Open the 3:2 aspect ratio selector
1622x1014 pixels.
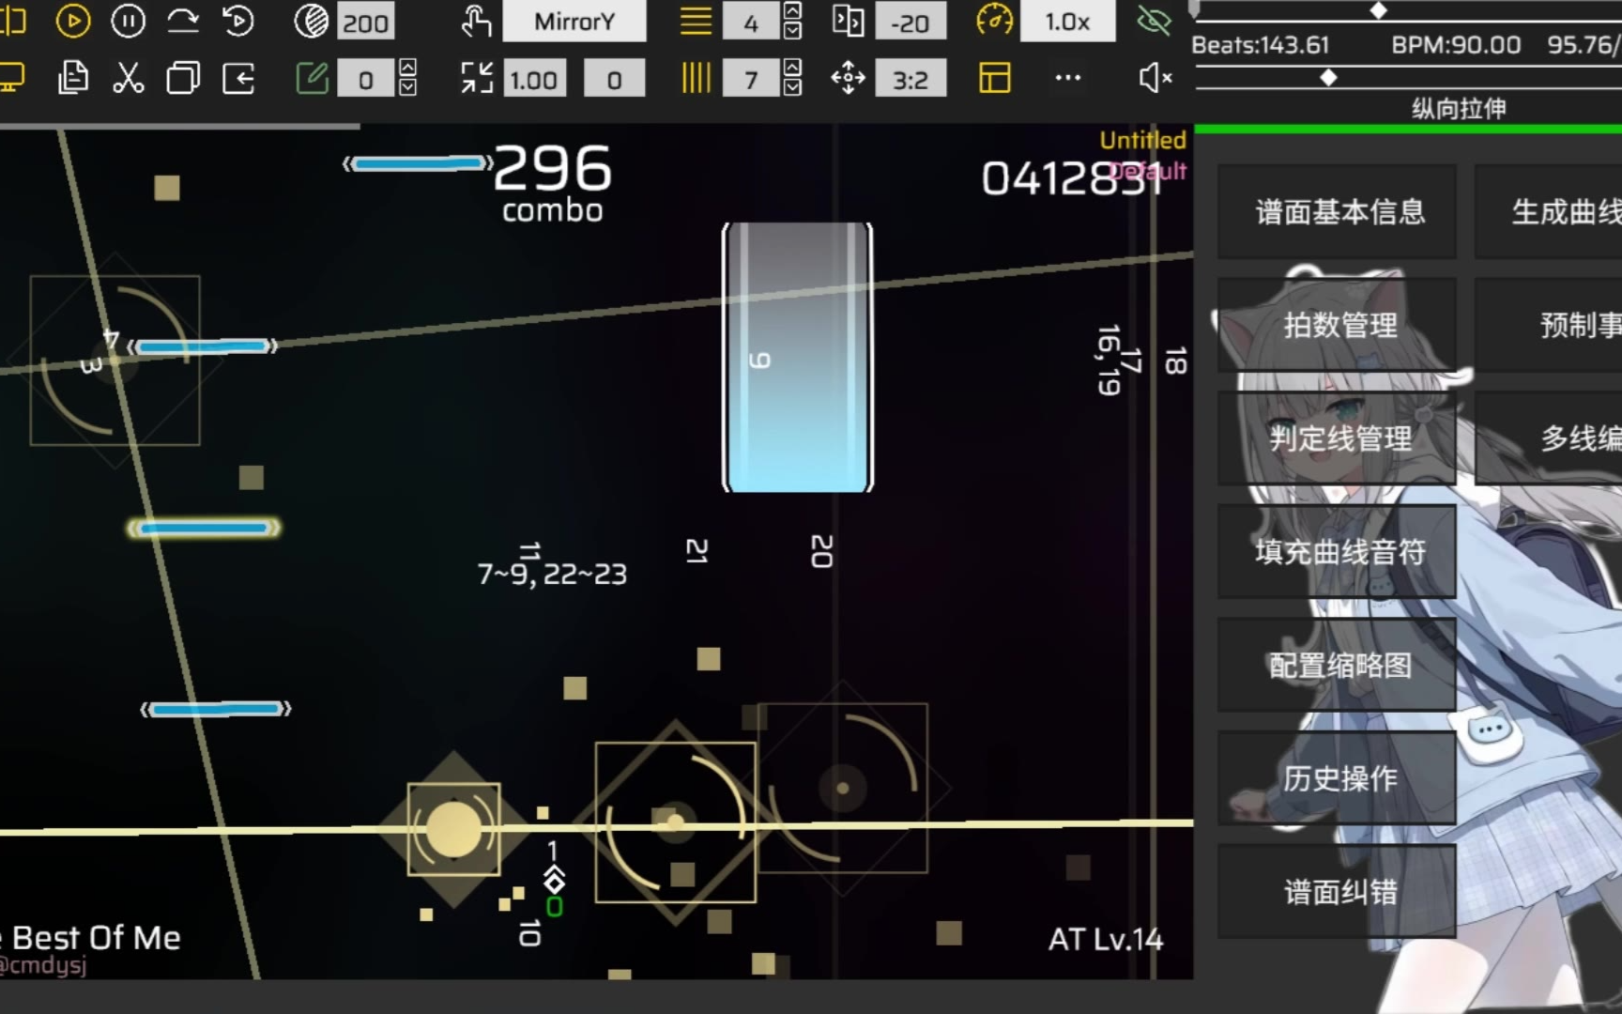pos(910,80)
